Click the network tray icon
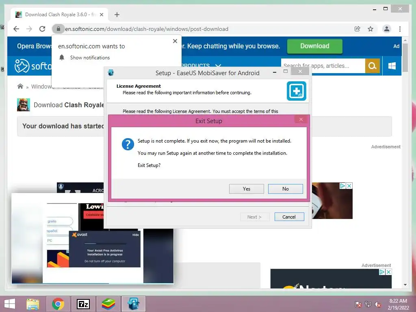This screenshot has height=312, width=416. click(368, 304)
